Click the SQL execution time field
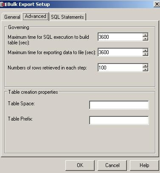 point(120,37)
